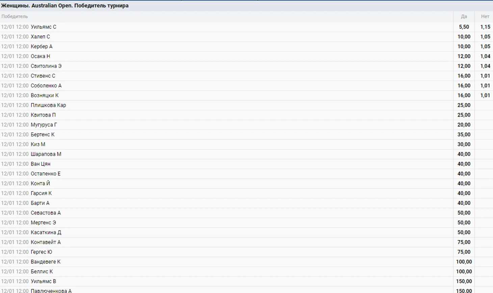Select the 40,00 odds for Гарсия К

(x=464, y=193)
